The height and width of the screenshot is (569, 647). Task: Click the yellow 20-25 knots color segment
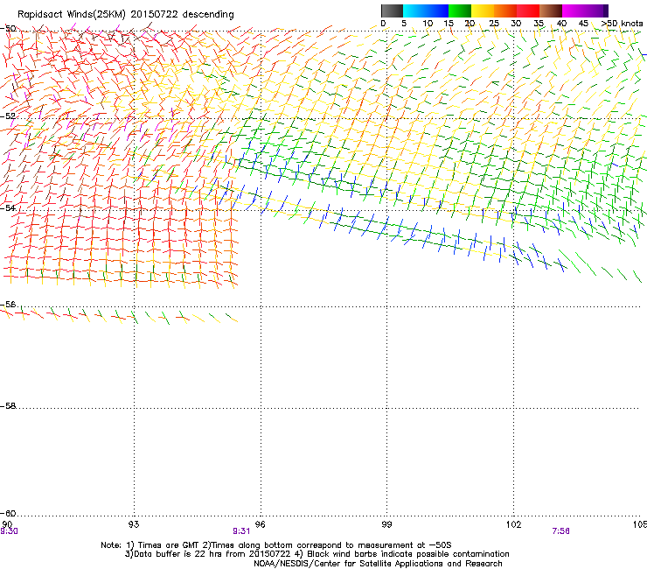pyautogui.click(x=483, y=11)
